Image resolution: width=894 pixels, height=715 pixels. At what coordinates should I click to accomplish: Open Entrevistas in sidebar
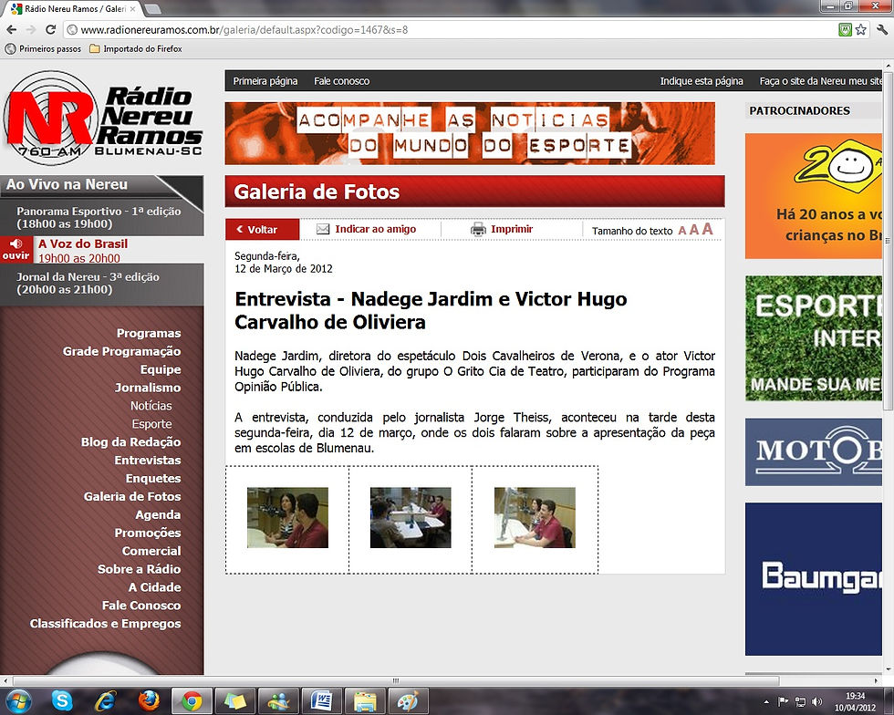pyautogui.click(x=147, y=461)
